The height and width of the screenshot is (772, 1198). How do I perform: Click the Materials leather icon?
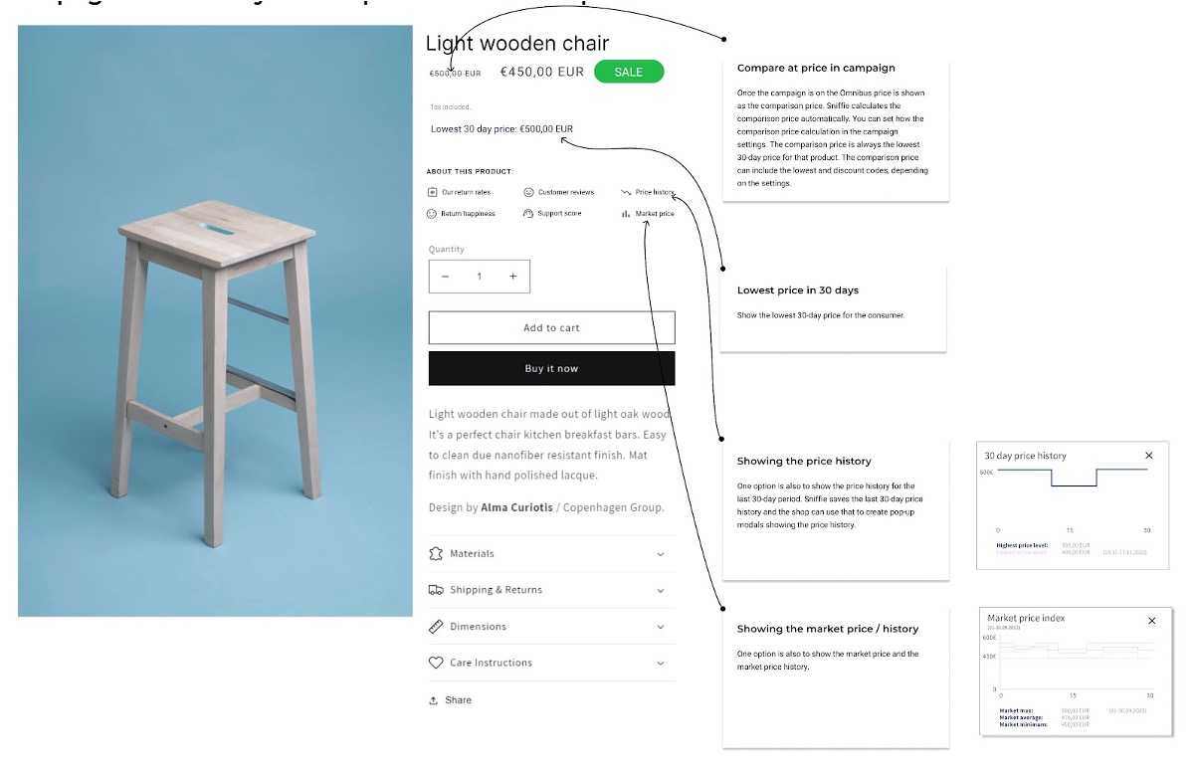pos(436,553)
